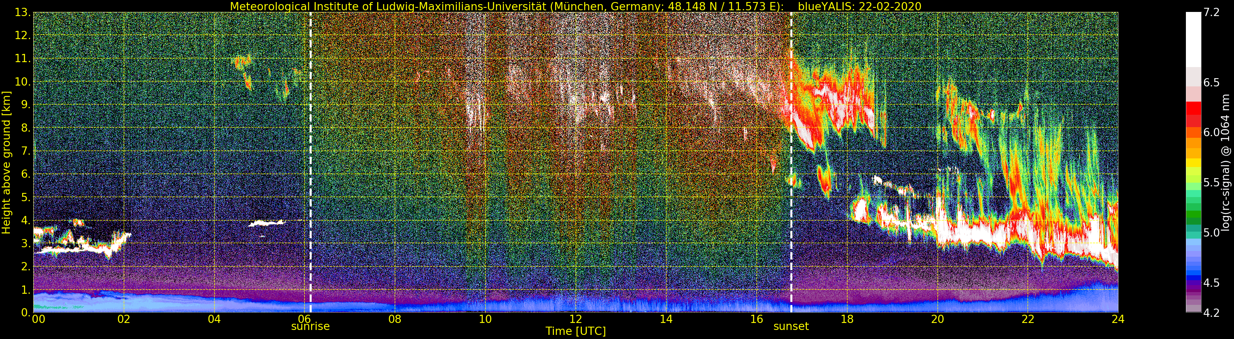This screenshot has width=1234, height=339.
Task: Click the x-axis tick label '02'
Action: pos(124,319)
